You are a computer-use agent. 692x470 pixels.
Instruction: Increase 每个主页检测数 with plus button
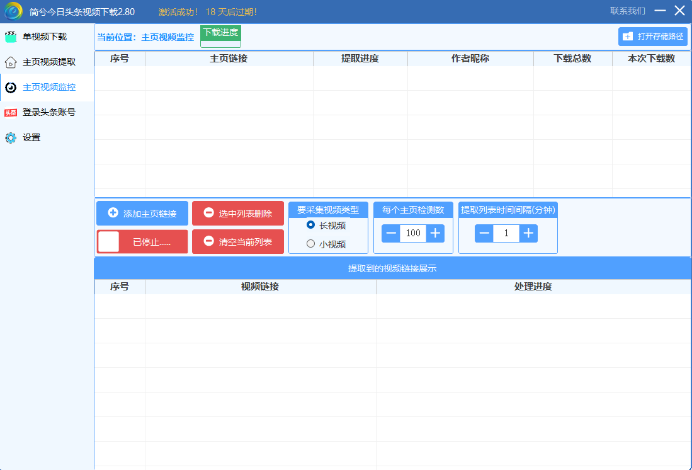[x=435, y=233]
